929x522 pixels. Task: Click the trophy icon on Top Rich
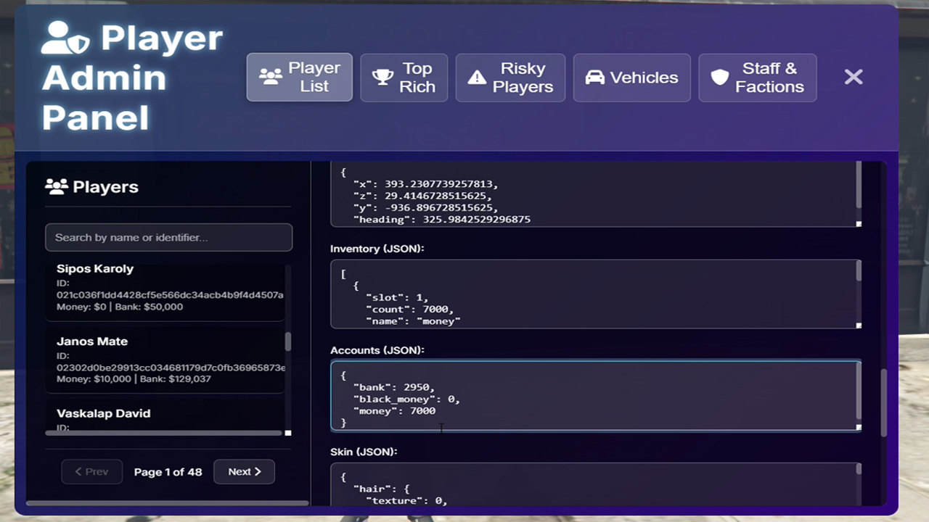(382, 78)
